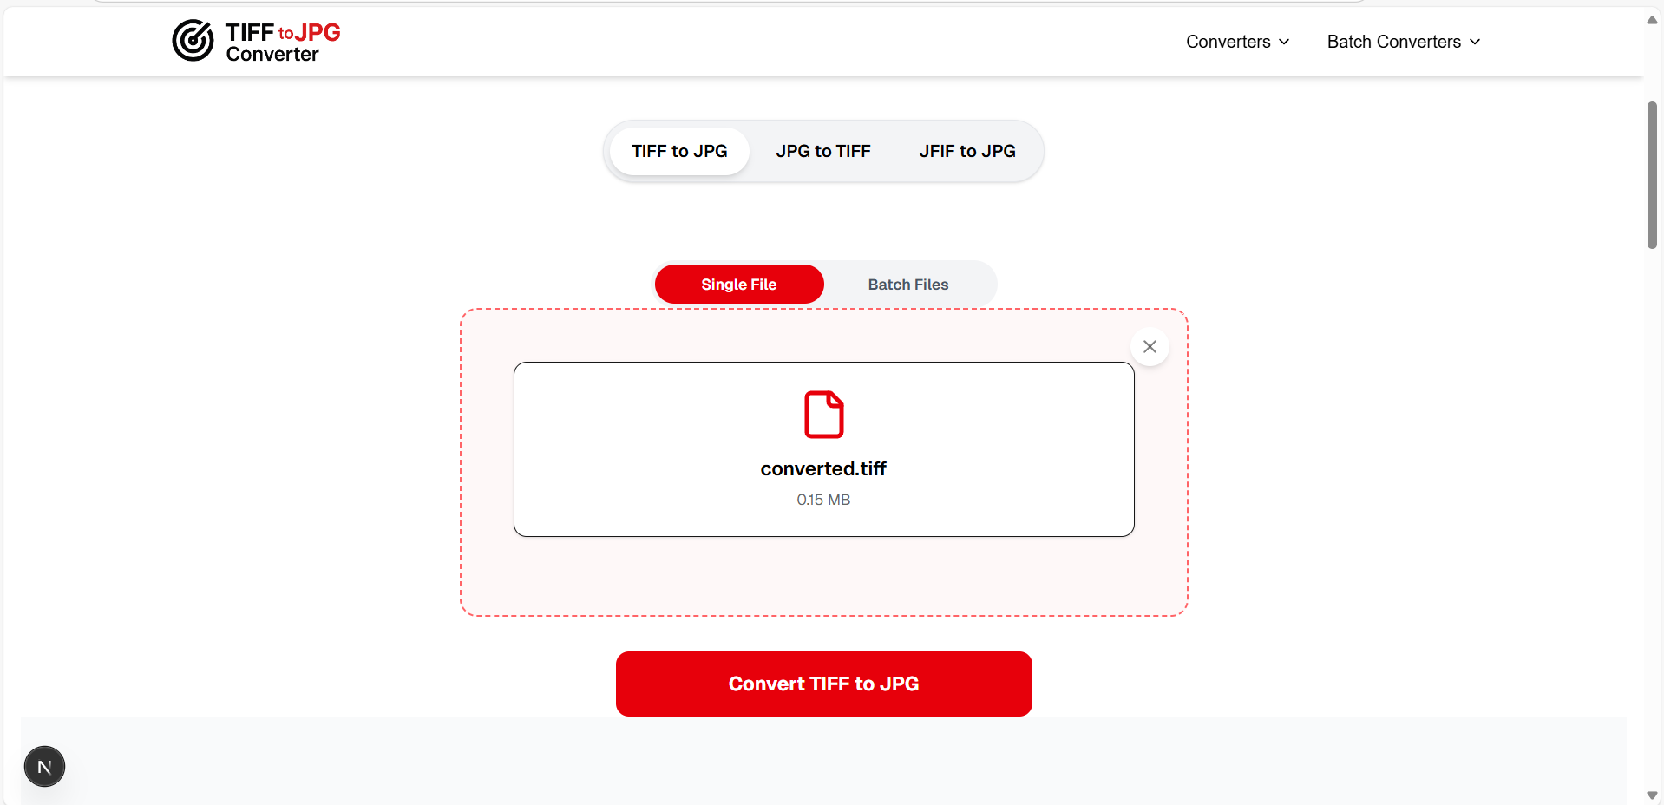Click the Converters chevron icon
Image resolution: width=1664 pixels, height=805 pixels.
click(1284, 41)
